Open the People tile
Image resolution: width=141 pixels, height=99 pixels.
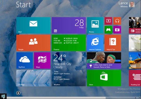coord(33,43)
